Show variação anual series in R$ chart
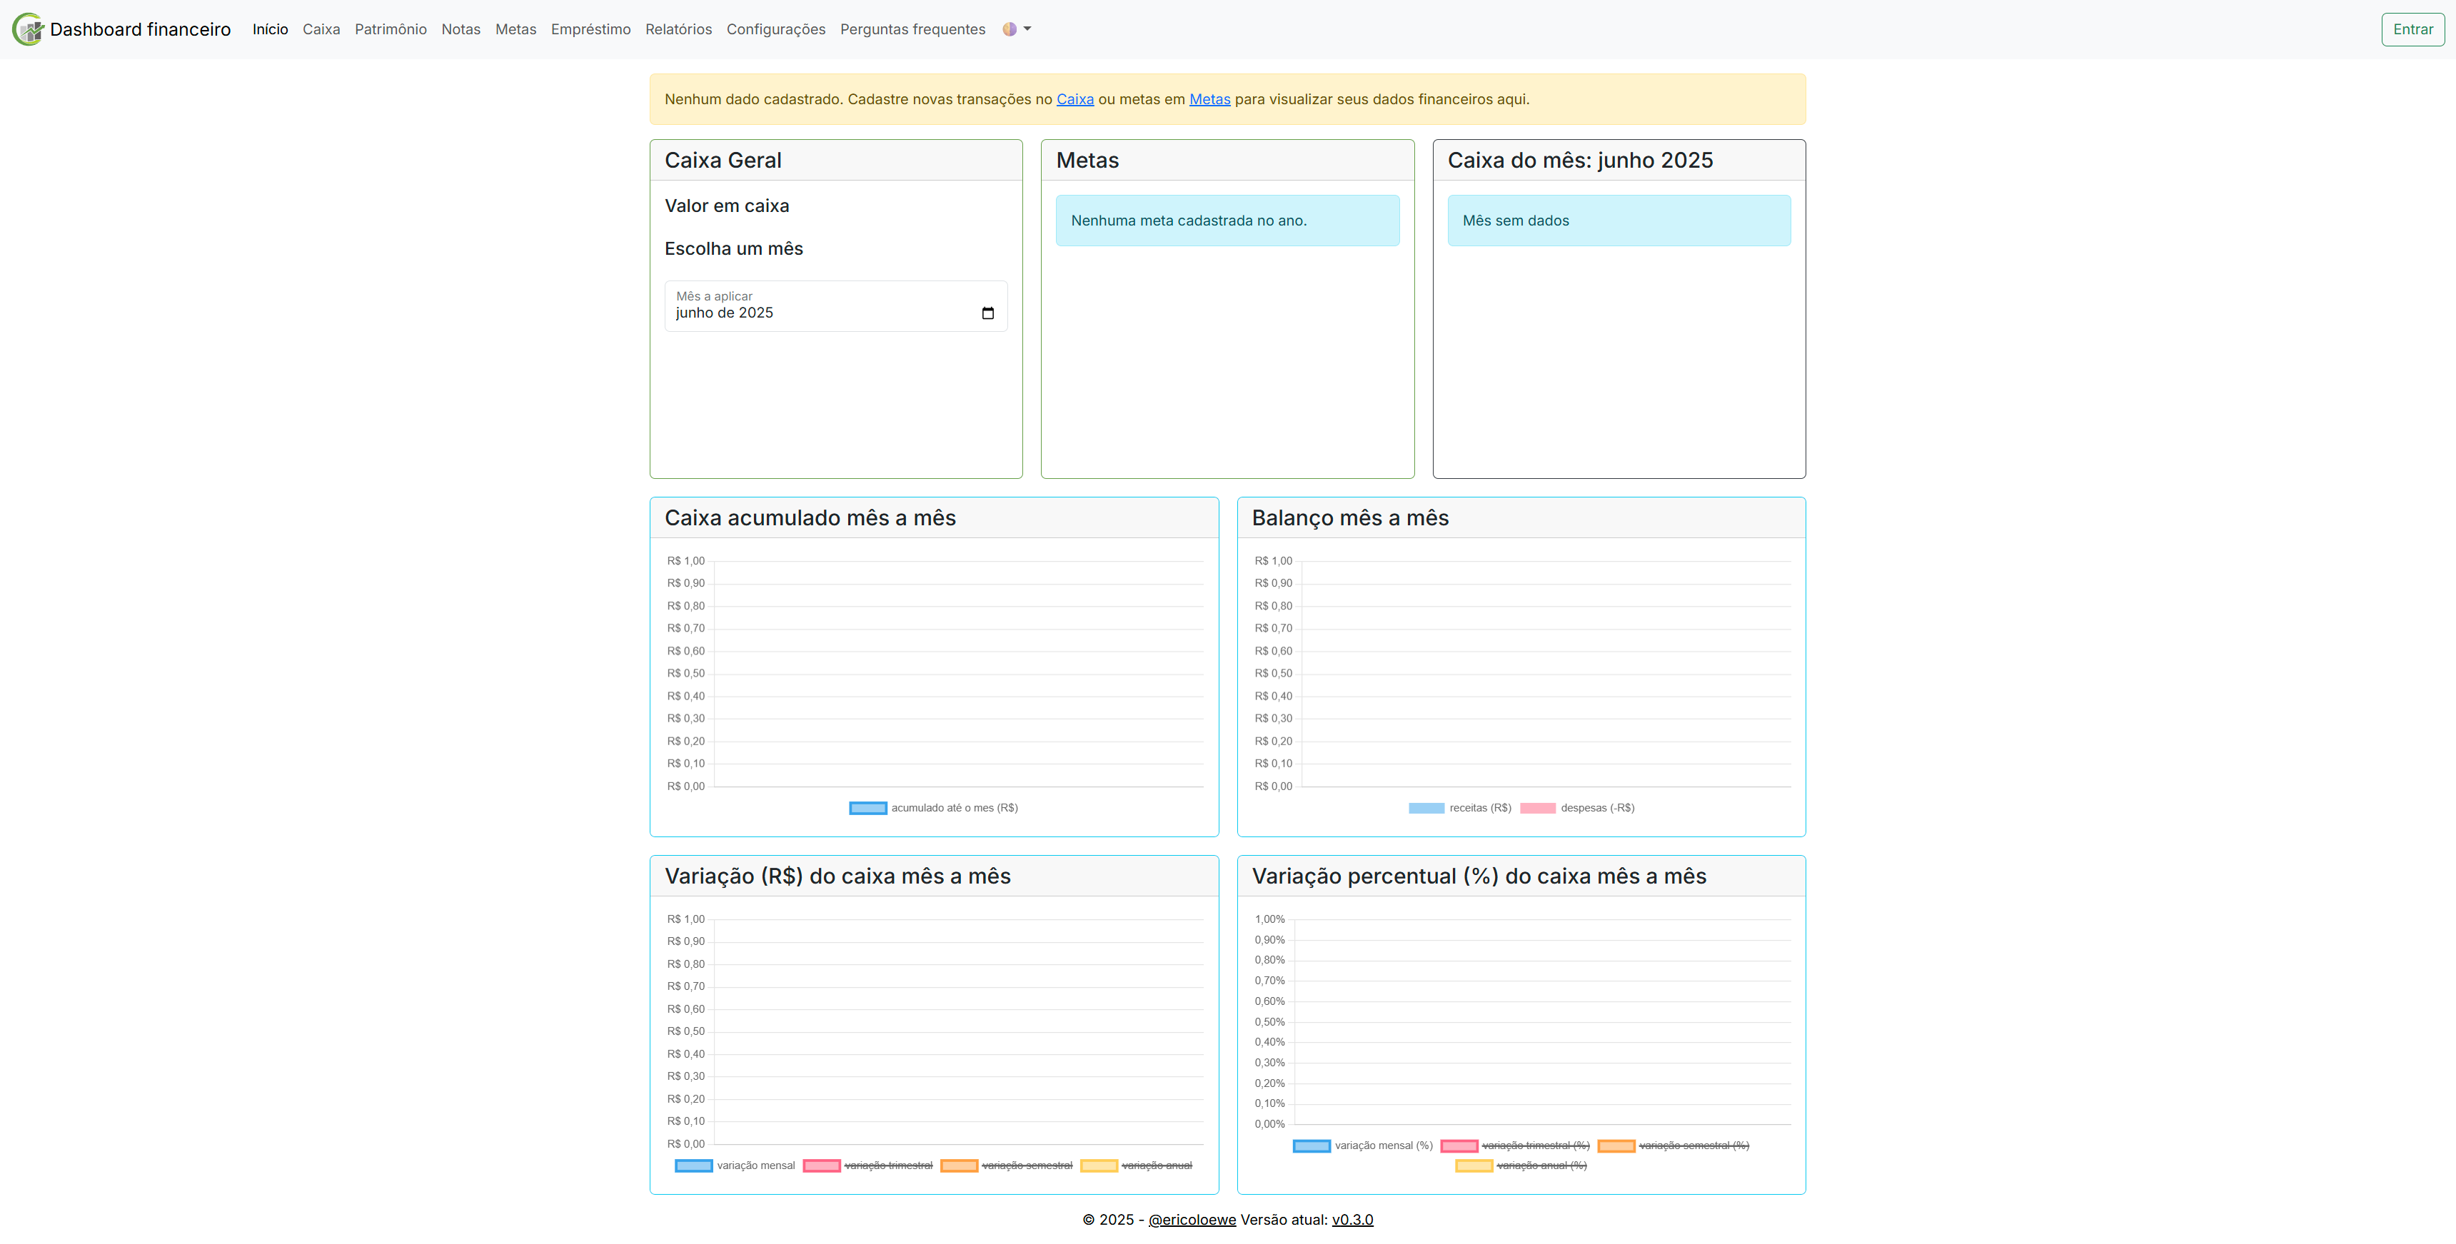Image resolution: width=2456 pixels, height=1244 pixels. click(1137, 1165)
